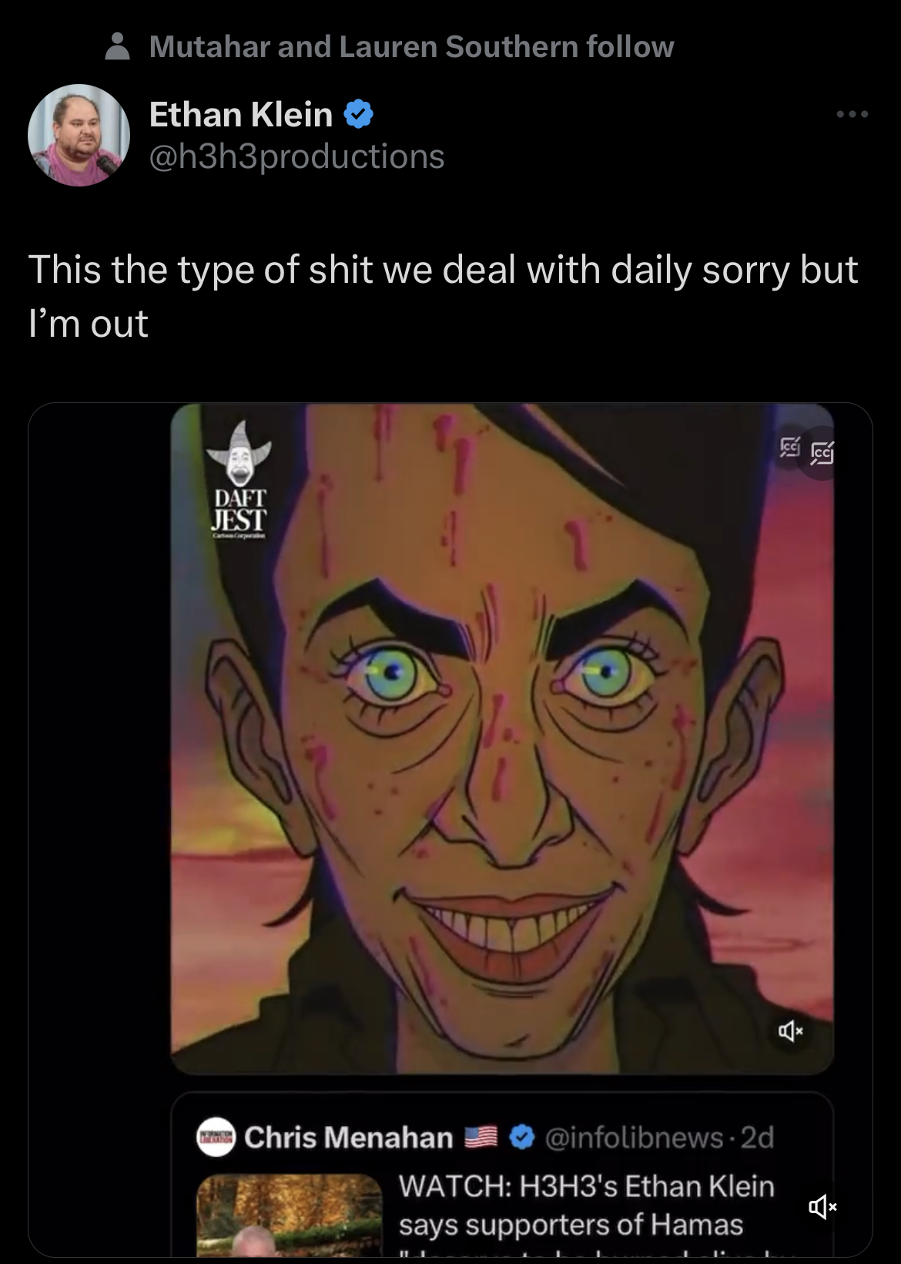Open the WATCH: H3H3's Ethan Klein headline
Image resolution: width=901 pixels, height=1264 pixels.
click(586, 1187)
